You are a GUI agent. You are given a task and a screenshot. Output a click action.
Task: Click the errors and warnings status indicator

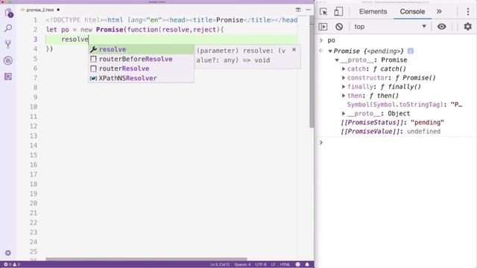12,264
